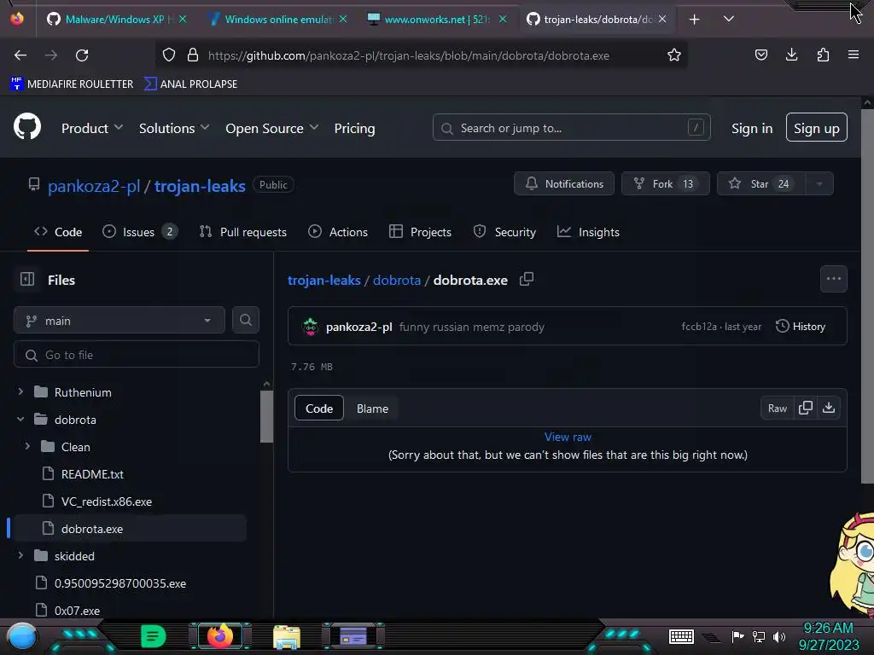Open GitHub home via Octocat logo

tap(27, 126)
